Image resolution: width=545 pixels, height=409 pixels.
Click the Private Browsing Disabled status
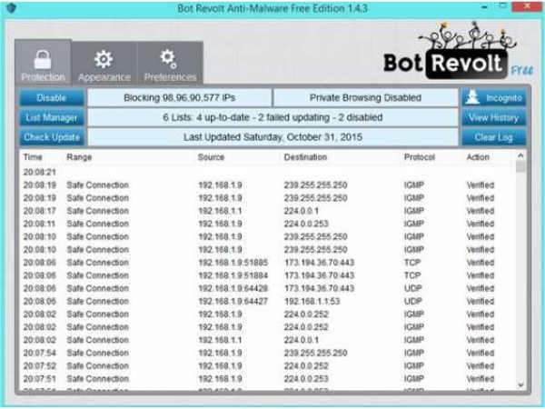click(365, 98)
